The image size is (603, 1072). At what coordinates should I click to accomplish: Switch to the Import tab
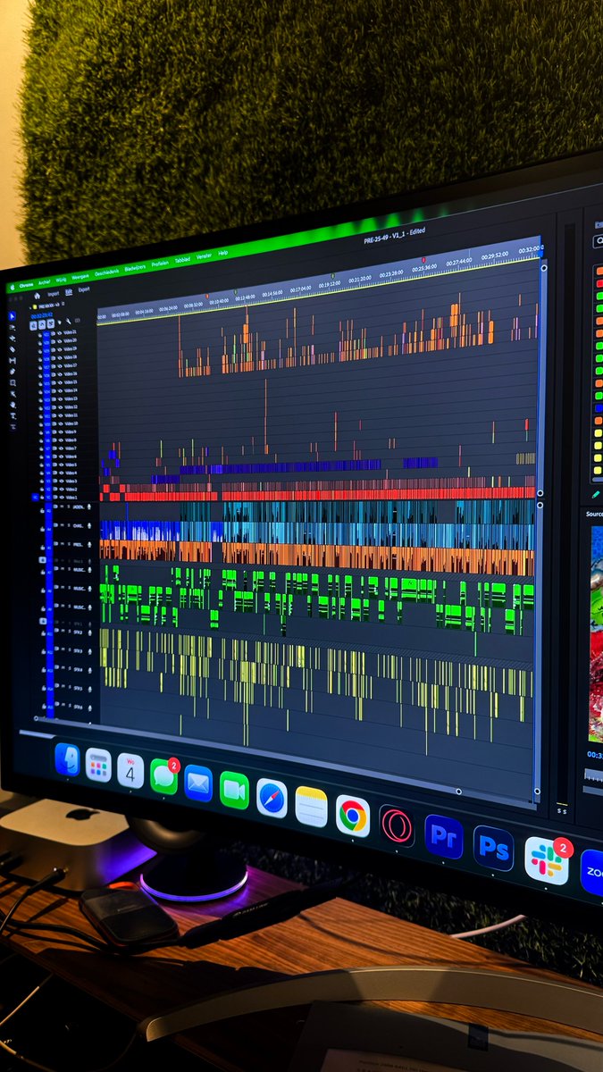(x=54, y=294)
